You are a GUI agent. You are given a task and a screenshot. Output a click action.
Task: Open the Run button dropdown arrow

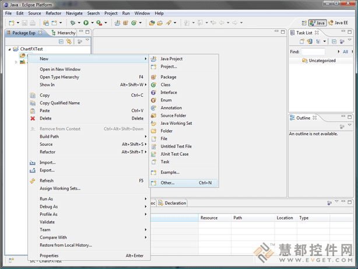click(93, 23)
